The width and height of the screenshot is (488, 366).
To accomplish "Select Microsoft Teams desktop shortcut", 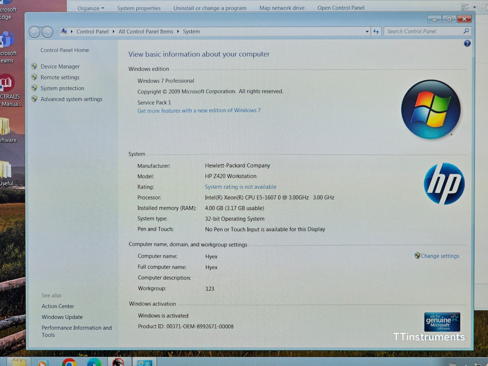I will (x=8, y=47).
